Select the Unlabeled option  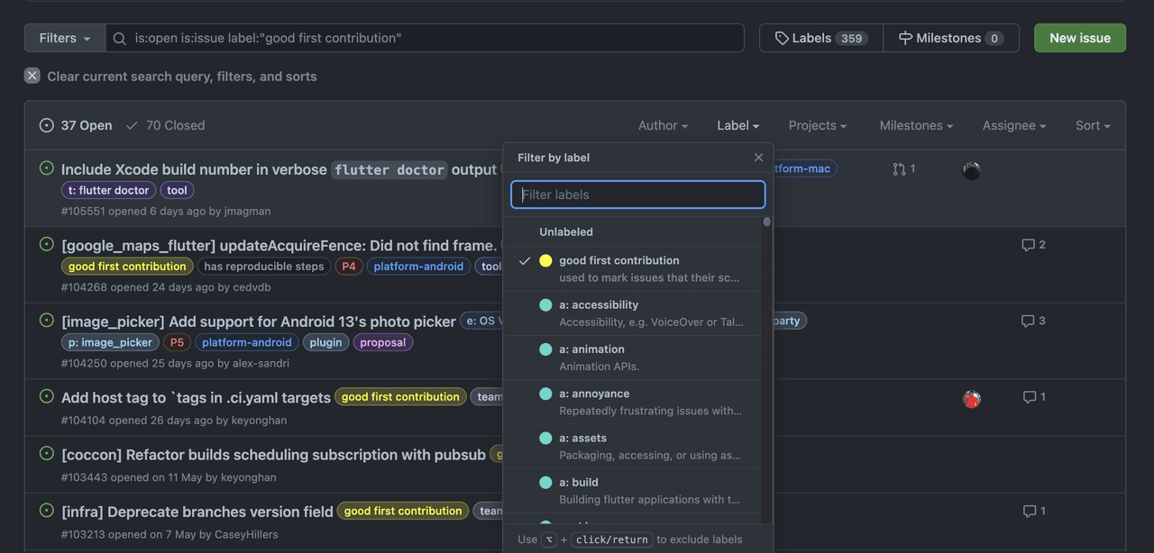tap(632, 231)
